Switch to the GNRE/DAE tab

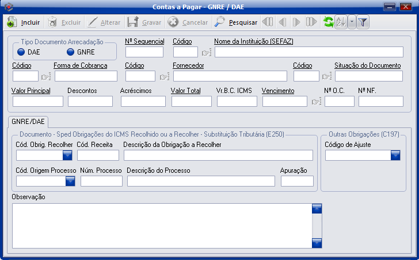click(x=28, y=121)
